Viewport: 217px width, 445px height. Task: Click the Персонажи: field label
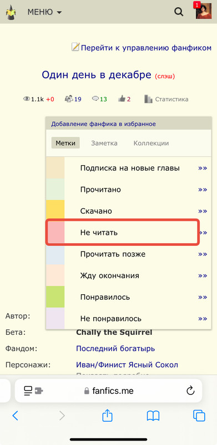click(28, 365)
